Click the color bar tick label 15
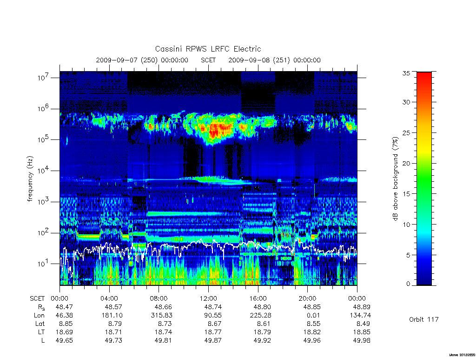 (406, 194)
